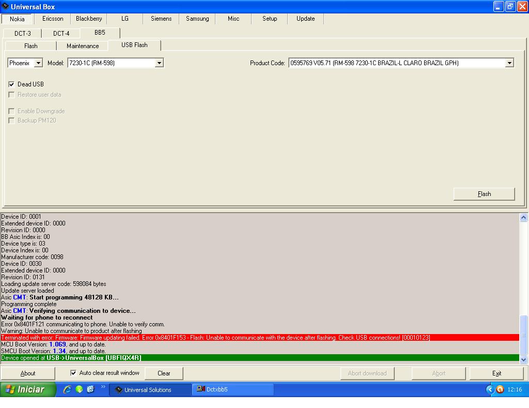
Task: Tick the Restore user data checkbox
Action: pyautogui.click(x=11, y=95)
